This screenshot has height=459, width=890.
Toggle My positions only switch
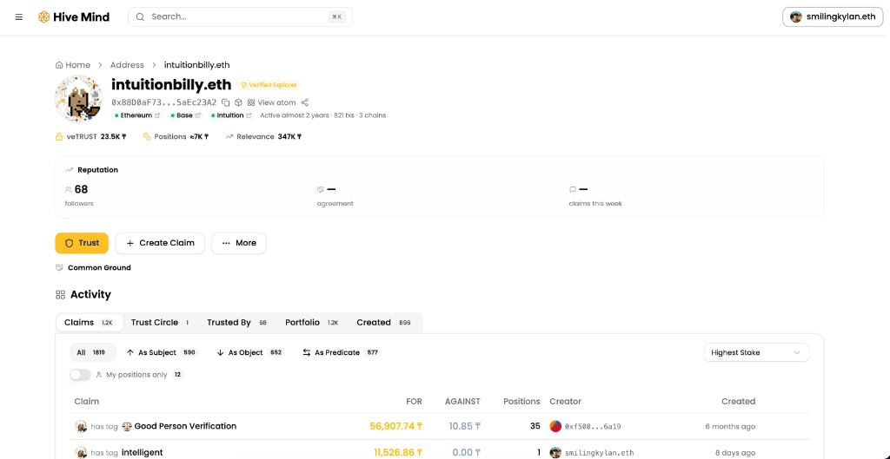(x=81, y=375)
